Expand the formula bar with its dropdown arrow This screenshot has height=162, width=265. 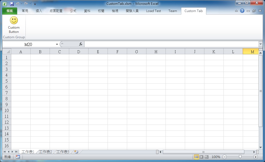click(x=261, y=44)
